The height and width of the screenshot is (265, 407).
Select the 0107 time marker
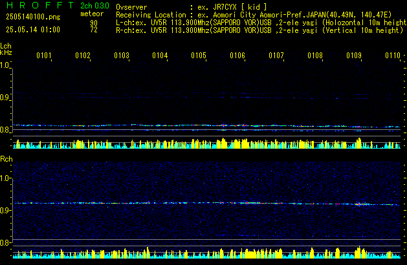click(x=276, y=56)
